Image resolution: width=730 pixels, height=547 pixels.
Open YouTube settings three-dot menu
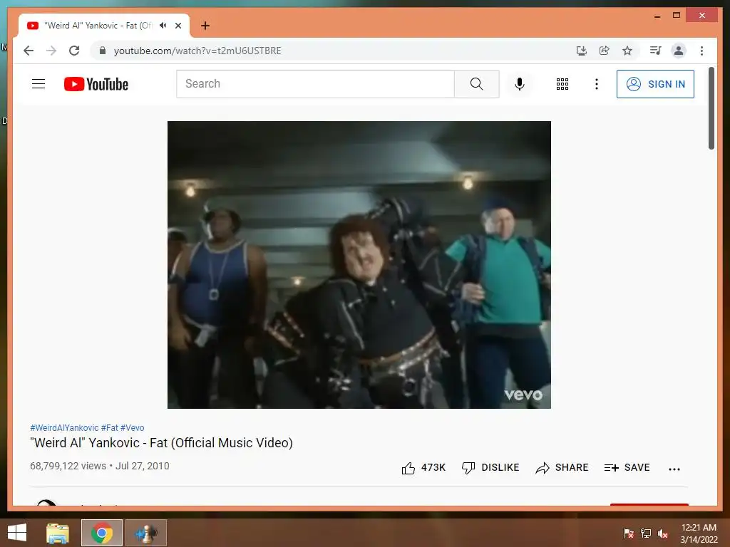(597, 84)
